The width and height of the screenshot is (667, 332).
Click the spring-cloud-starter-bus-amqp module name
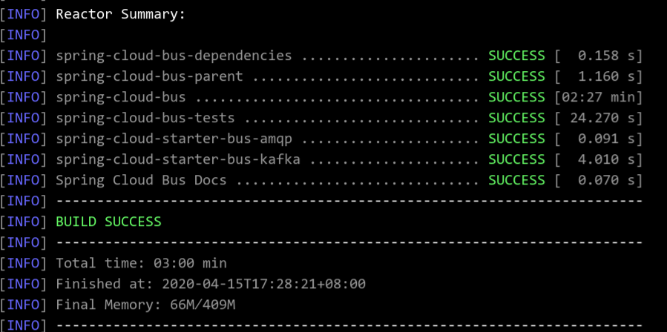(174, 139)
